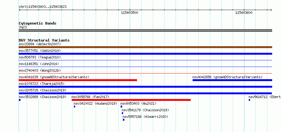
Task: Select the blue nsv4042656 gnomAD variant bar
Action: coord(232,80)
